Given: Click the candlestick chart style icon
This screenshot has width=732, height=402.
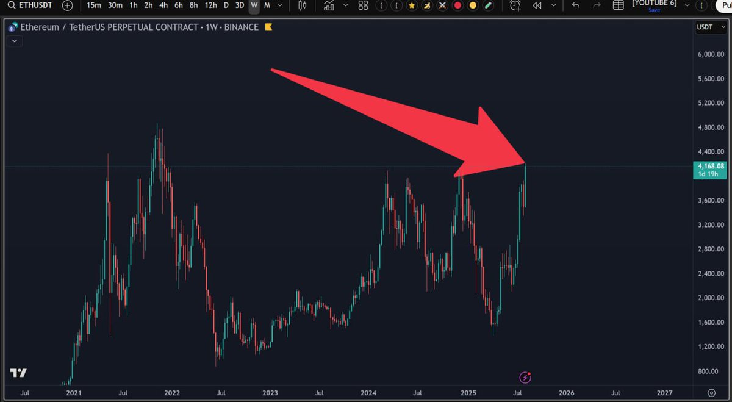Looking at the screenshot, I should [x=302, y=6].
